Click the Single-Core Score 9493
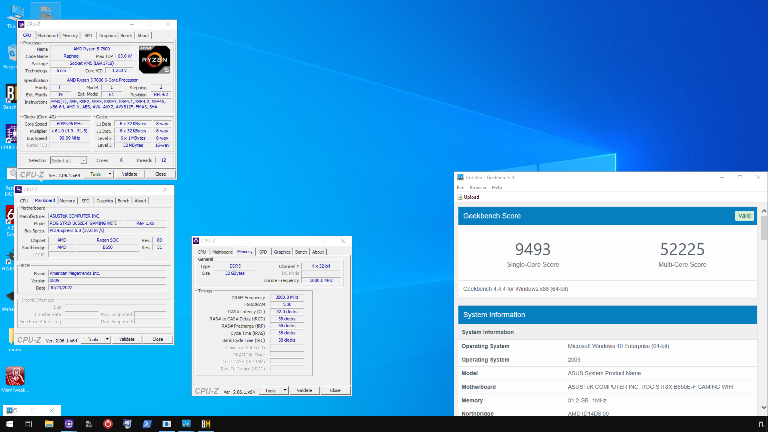768x432 pixels. tap(533, 250)
